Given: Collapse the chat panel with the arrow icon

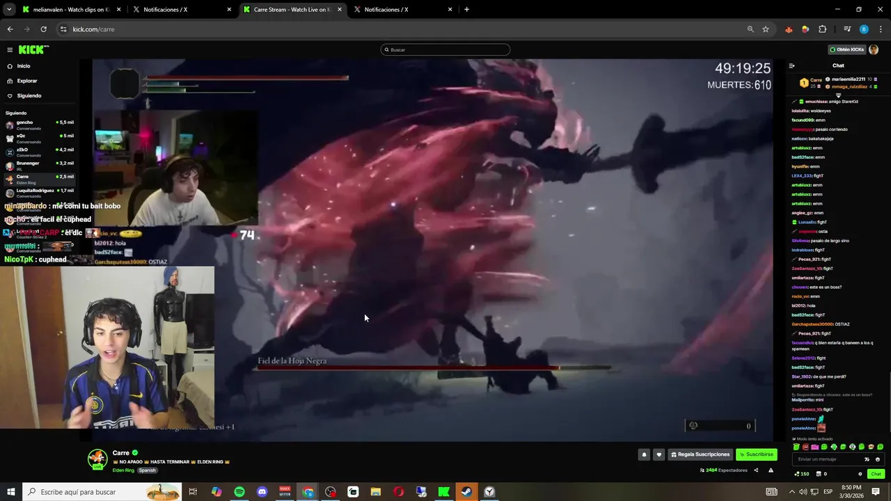Looking at the screenshot, I should [791, 65].
